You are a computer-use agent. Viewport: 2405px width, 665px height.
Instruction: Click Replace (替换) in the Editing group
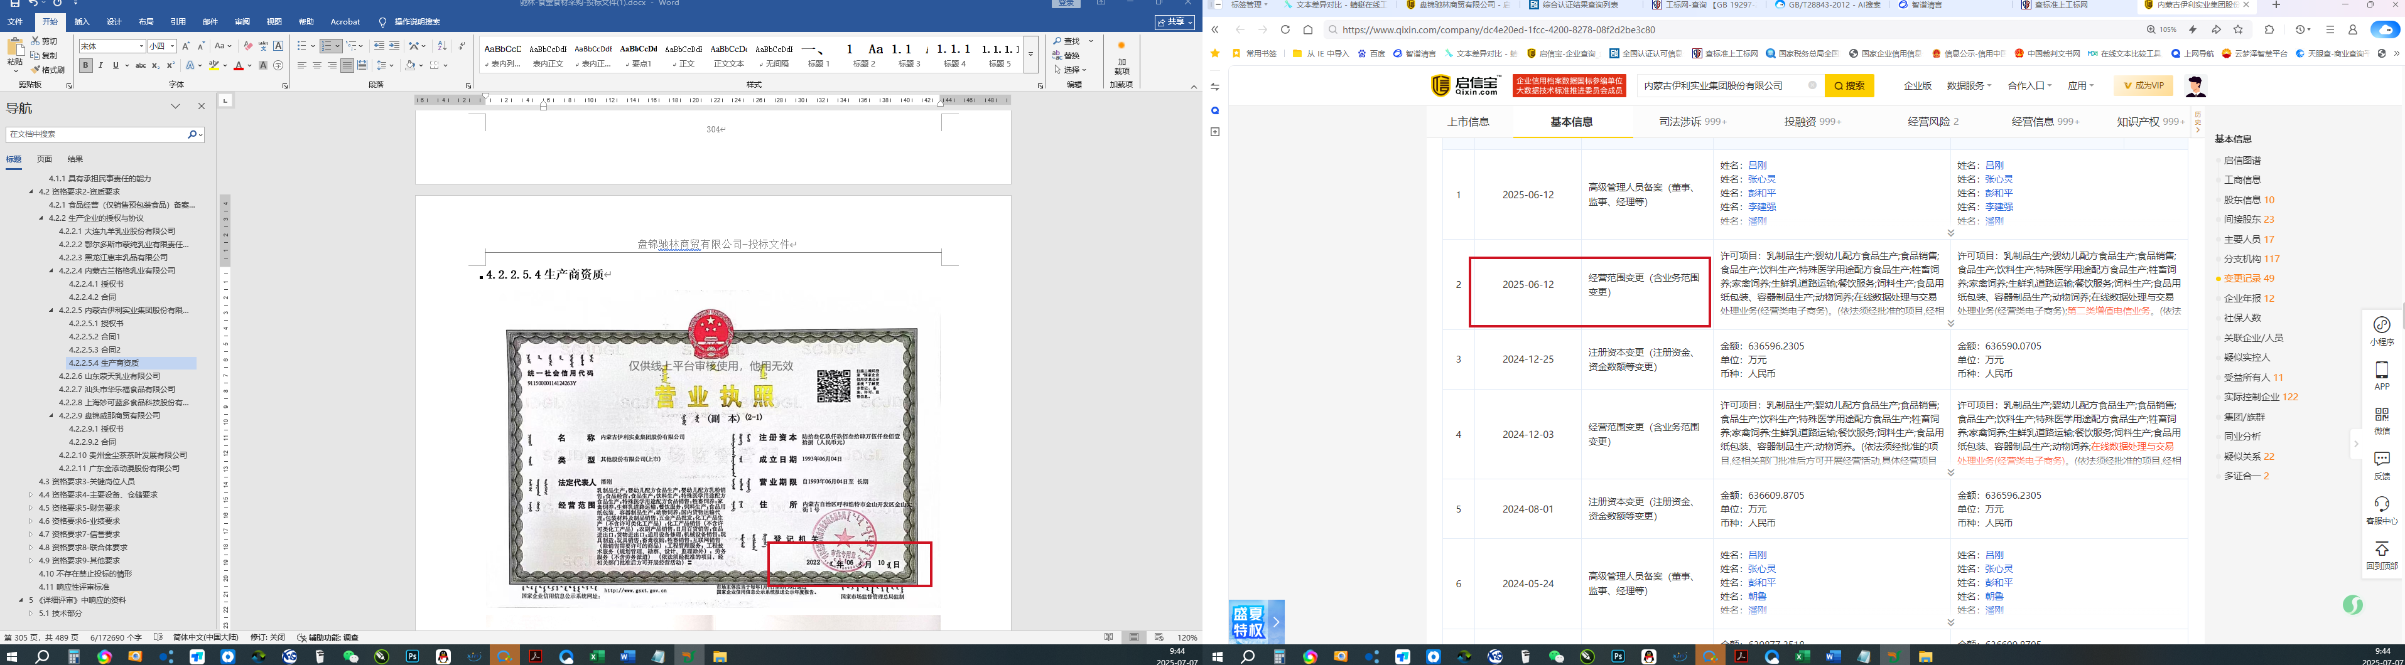[x=1066, y=55]
